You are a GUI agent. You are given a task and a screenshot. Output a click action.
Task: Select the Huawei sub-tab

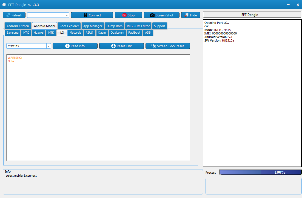pyautogui.click(x=39, y=33)
